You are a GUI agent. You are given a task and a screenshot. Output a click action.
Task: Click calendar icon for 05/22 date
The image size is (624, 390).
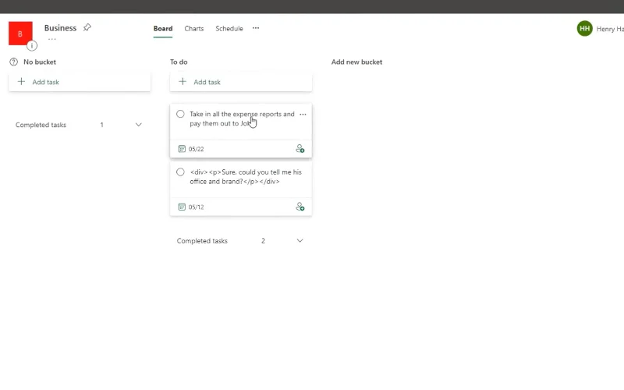(x=182, y=149)
